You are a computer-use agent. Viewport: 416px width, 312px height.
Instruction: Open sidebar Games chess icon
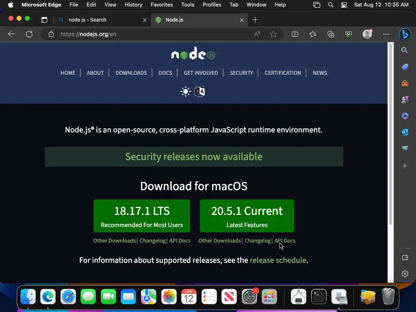pyautogui.click(x=405, y=100)
